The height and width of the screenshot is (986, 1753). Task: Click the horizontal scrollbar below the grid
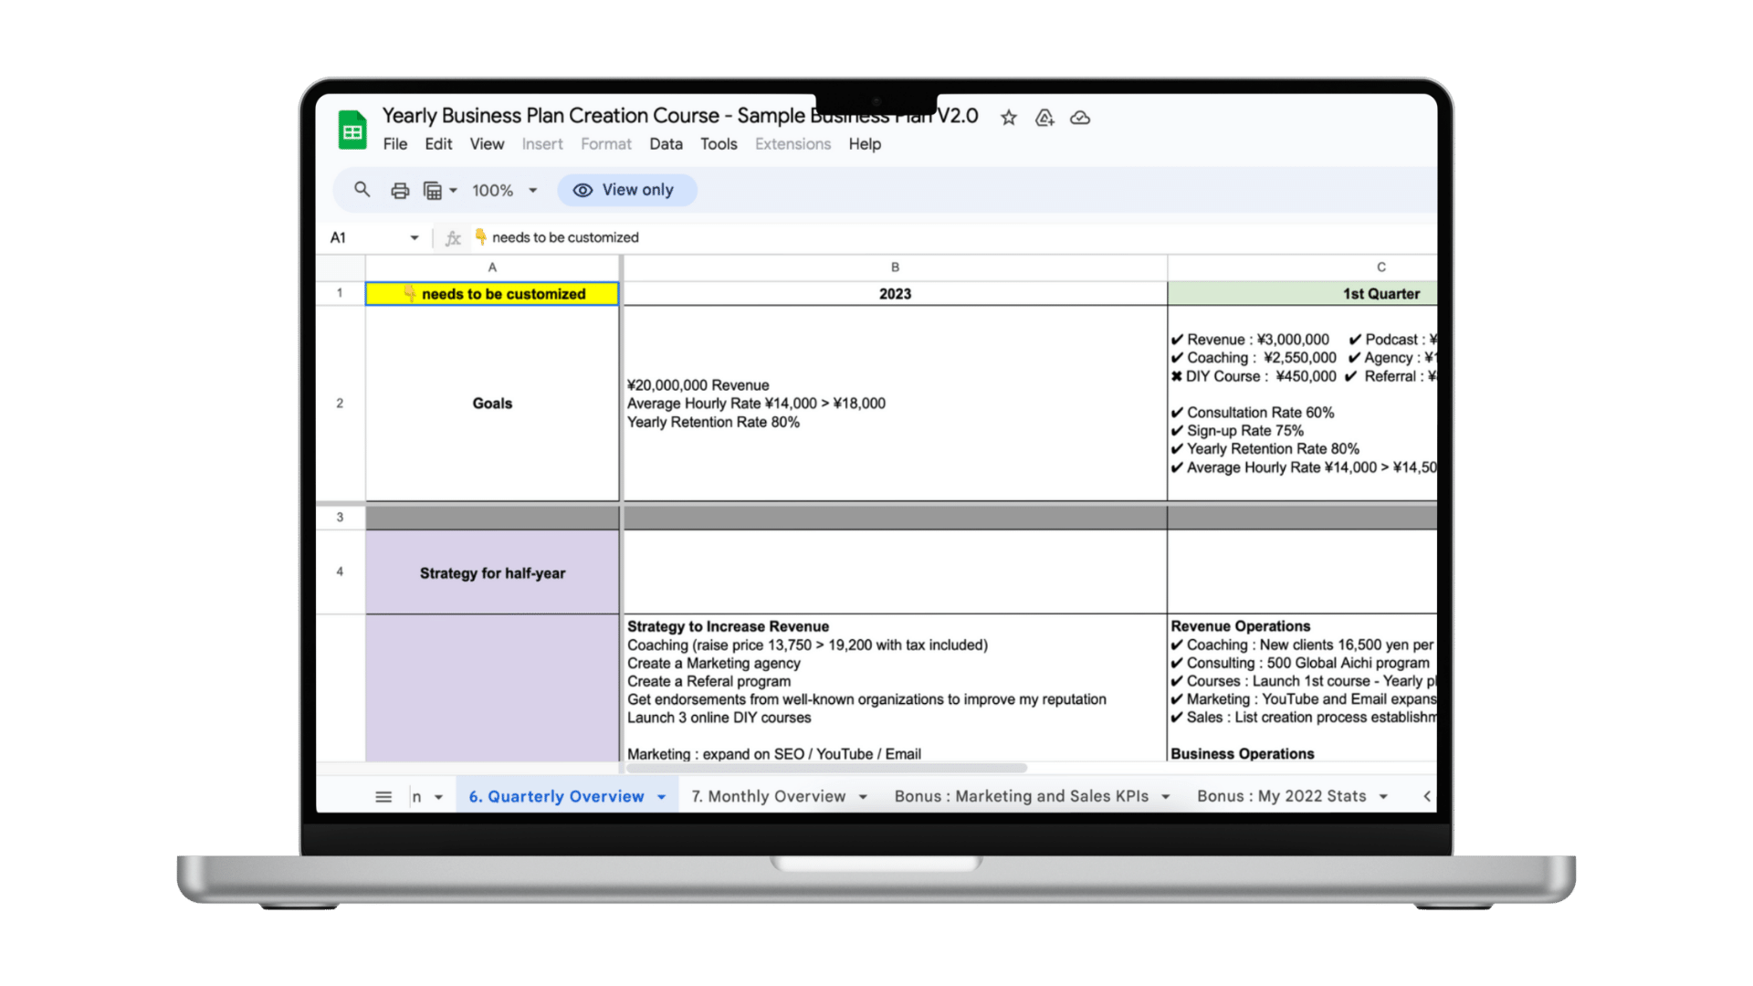pos(826,768)
